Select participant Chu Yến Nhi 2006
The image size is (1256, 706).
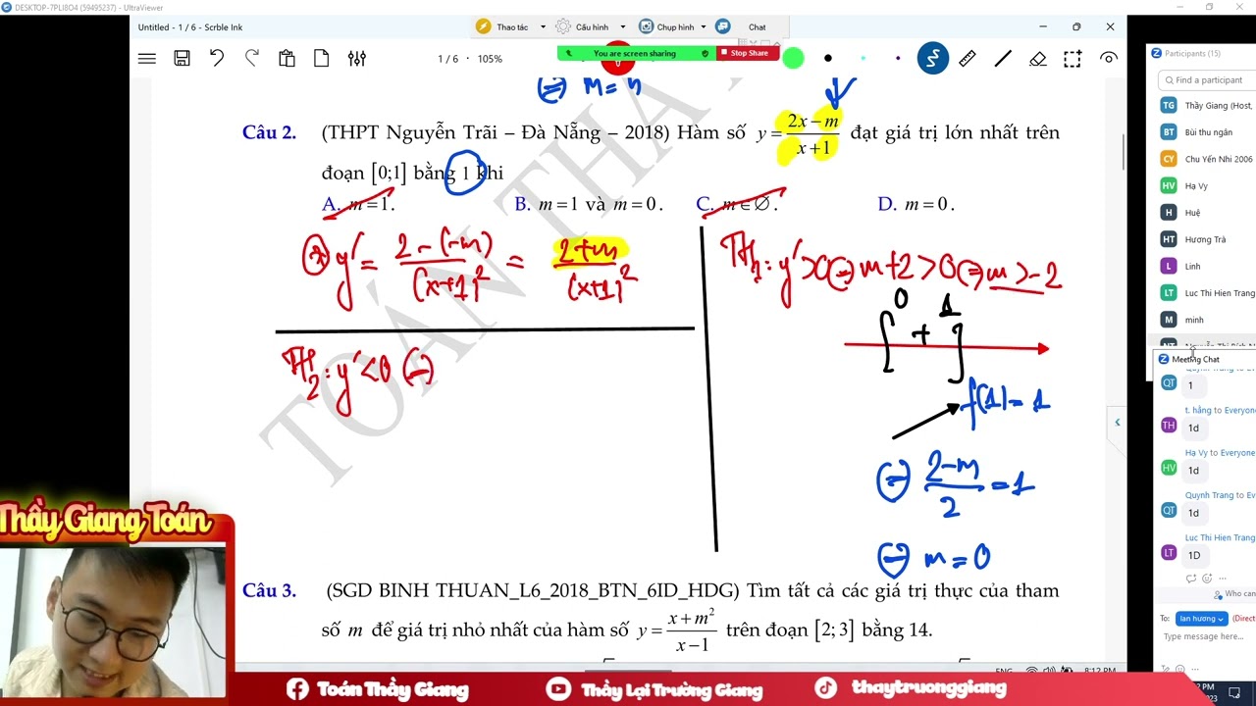(1206, 159)
